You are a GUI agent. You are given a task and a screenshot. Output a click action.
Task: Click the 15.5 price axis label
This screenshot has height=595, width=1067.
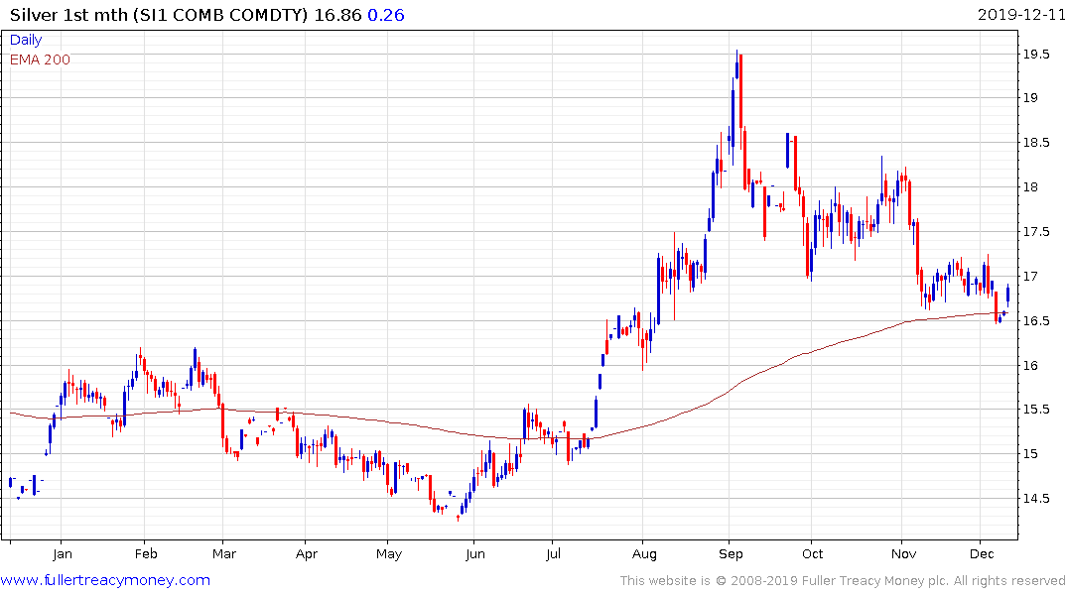[1036, 410]
